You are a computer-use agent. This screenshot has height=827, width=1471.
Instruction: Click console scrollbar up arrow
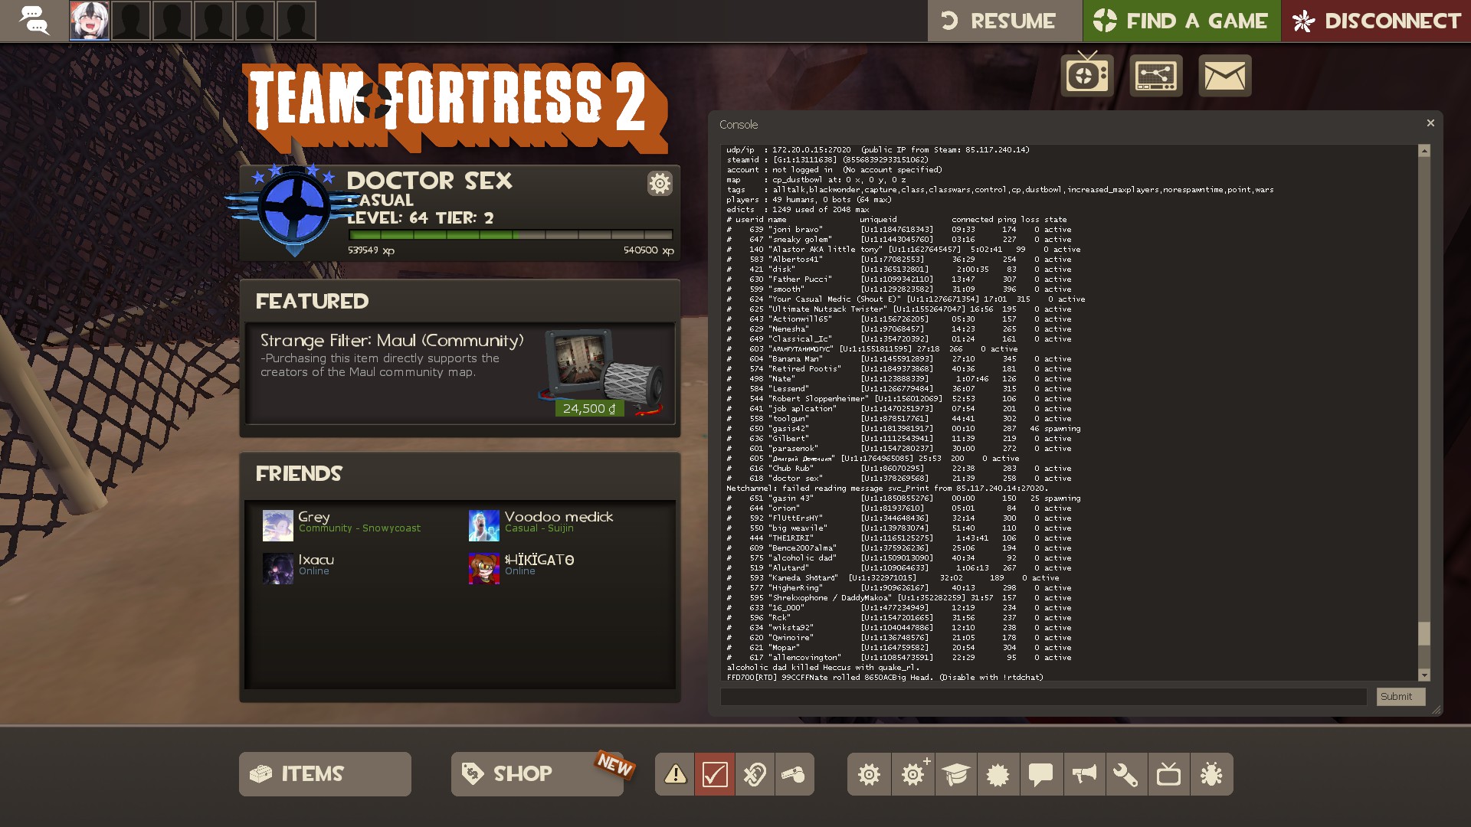click(1424, 151)
